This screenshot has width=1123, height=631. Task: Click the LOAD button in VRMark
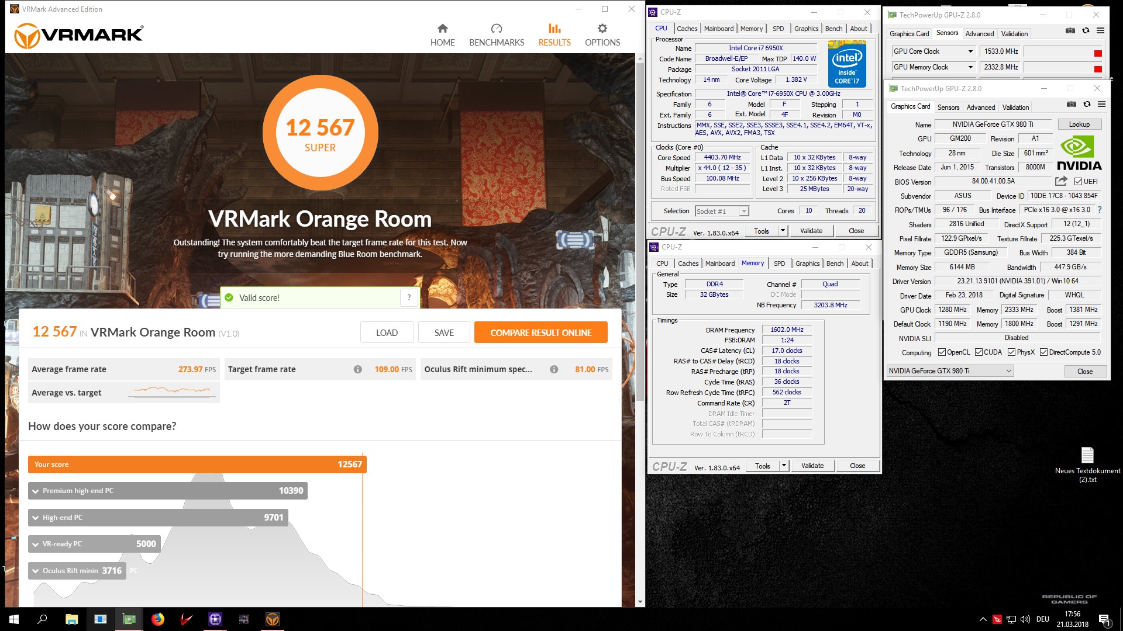coord(387,332)
